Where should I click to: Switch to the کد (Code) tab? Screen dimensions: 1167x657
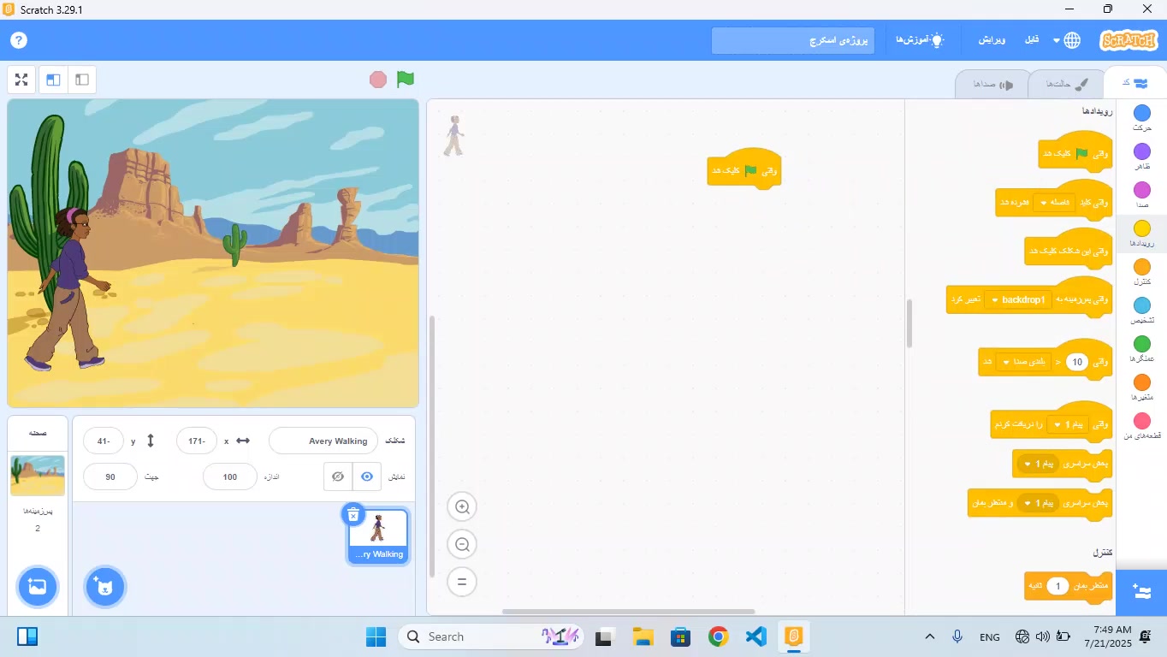pos(1134,83)
